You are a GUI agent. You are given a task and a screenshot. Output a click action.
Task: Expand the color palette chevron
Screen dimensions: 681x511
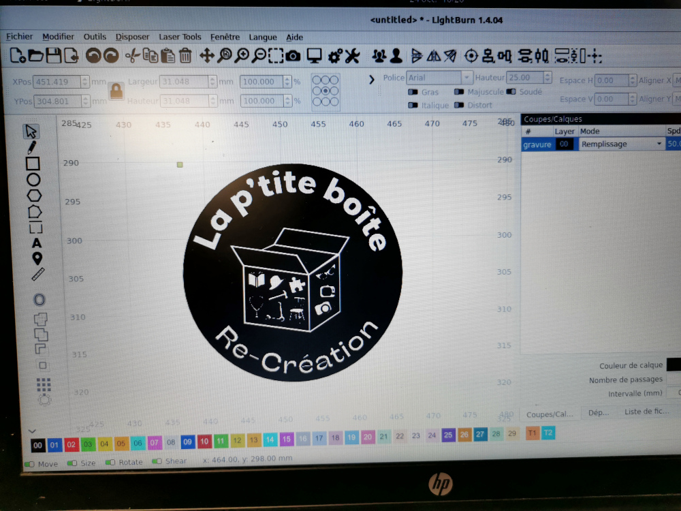tap(32, 431)
